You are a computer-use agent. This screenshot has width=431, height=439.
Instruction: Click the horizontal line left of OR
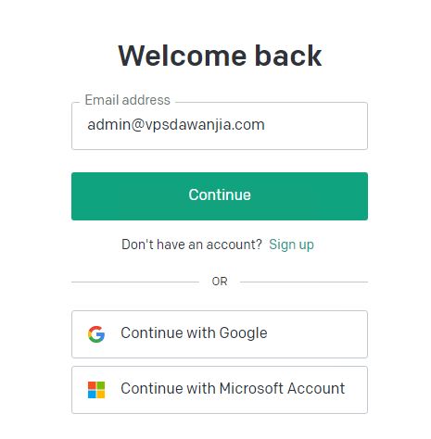point(135,282)
